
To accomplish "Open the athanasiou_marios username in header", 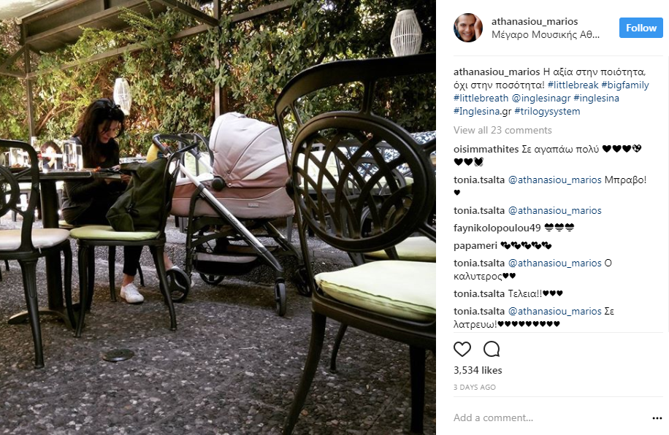I will click(535, 21).
